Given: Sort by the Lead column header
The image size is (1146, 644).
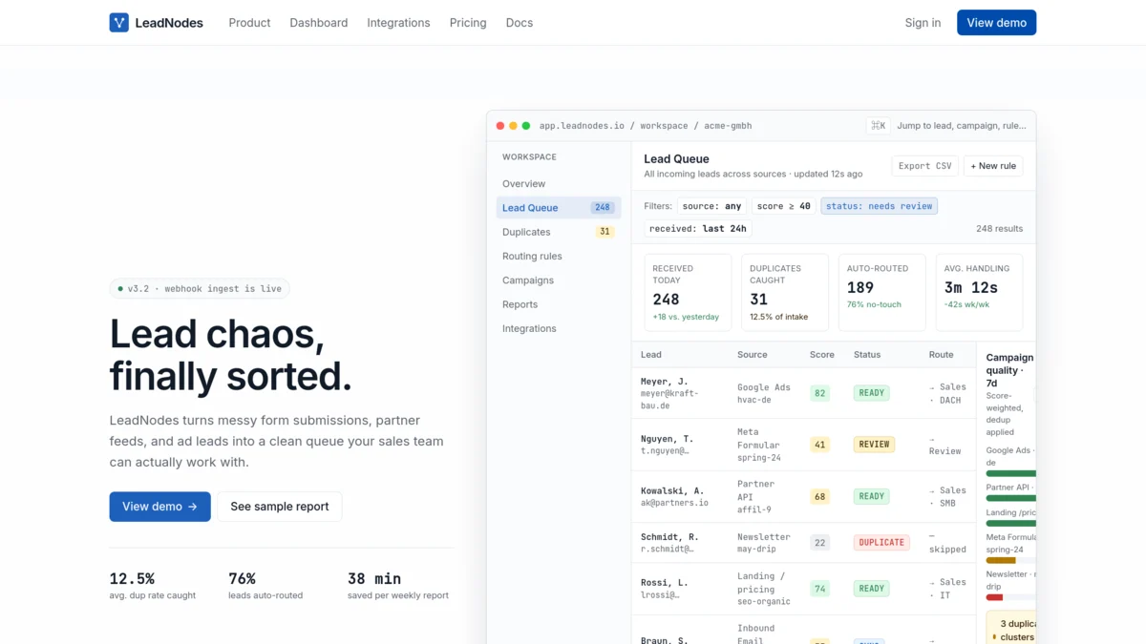Looking at the screenshot, I should (x=651, y=355).
